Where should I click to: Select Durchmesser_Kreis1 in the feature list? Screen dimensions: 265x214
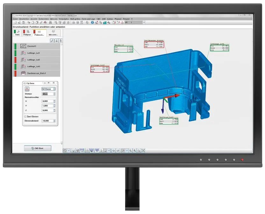37,73
